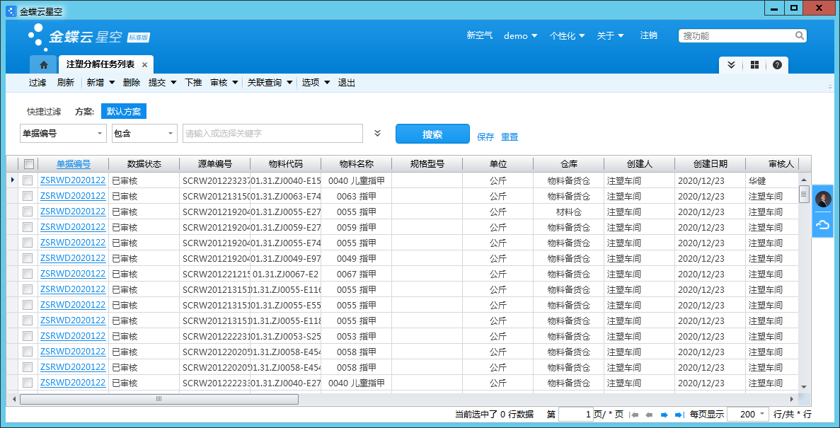Image resolution: width=840 pixels, height=428 pixels.
Task: Click the contact person icon on right edge
Action: point(822,199)
